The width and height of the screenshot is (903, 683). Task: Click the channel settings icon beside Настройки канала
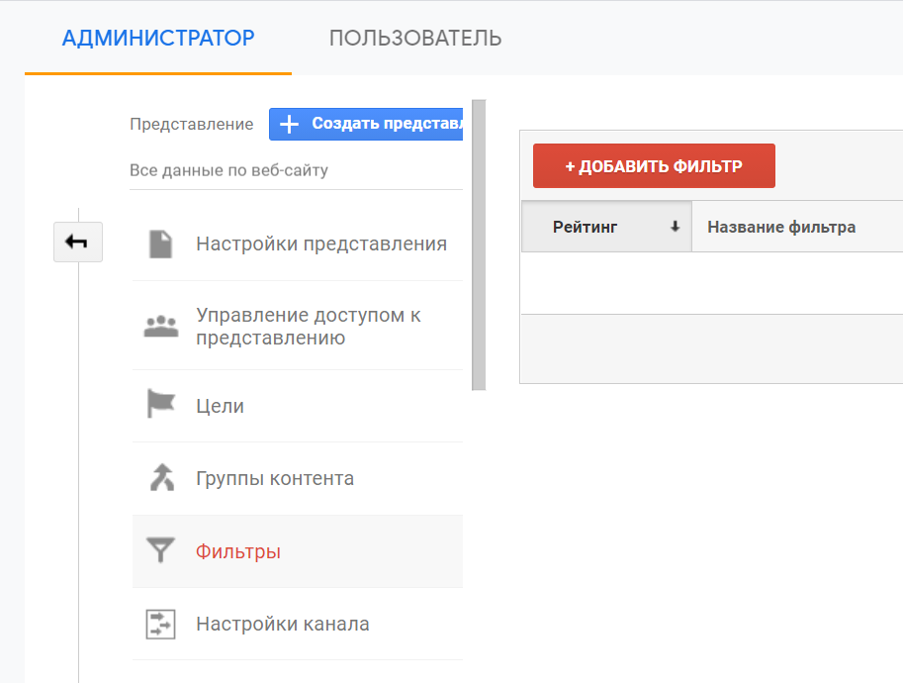tap(160, 624)
